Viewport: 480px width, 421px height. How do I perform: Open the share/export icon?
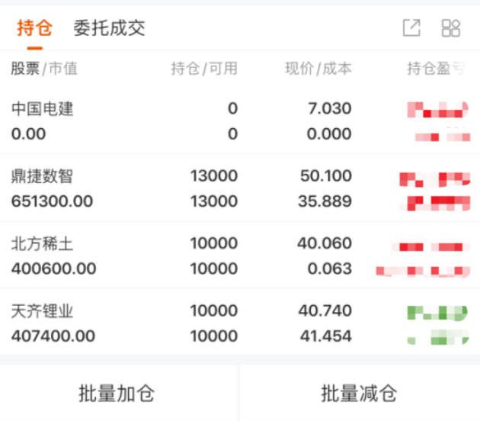[411, 28]
